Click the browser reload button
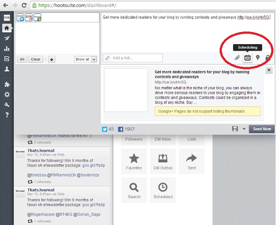This screenshot has height=225, width=276. tap(24, 5)
